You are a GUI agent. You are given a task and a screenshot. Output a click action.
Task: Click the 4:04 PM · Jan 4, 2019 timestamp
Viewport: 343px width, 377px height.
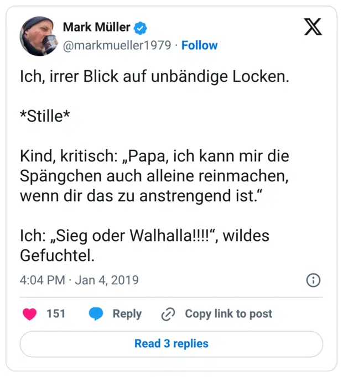(79, 280)
